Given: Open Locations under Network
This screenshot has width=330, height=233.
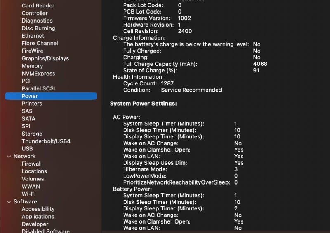Looking at the screenshot, I should pos(34,171).
